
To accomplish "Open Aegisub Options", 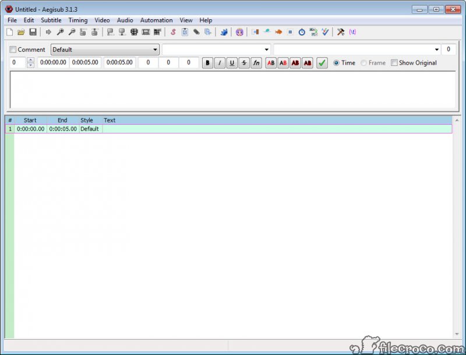I will pyautogui.click(x=341, y=32).
